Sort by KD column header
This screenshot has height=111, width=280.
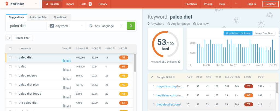(x=122, y=48)
